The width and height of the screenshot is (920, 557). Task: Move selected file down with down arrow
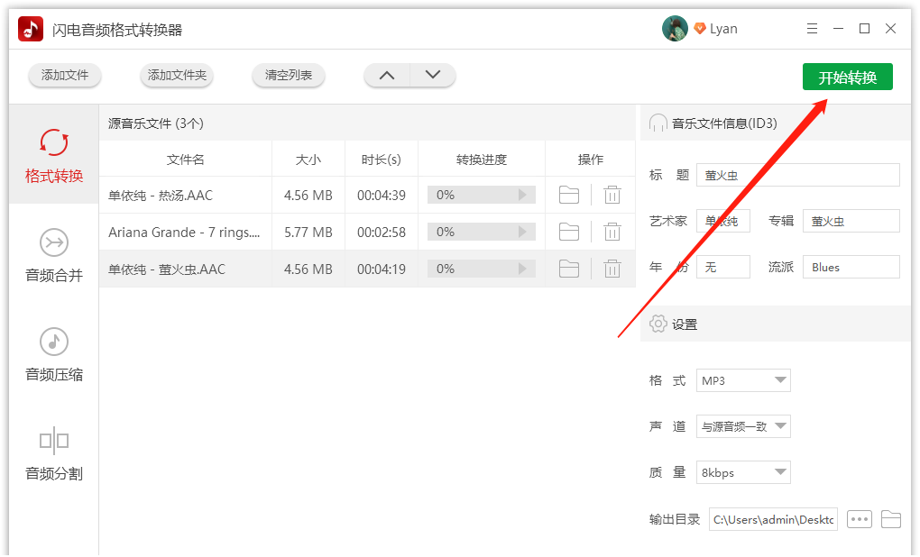433,76
